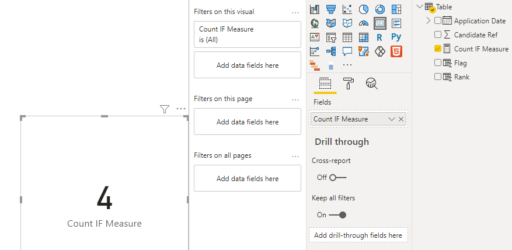The image size is (512, 250).
Task: Switch to the Format paint roller tab
Action: (349, 84)
